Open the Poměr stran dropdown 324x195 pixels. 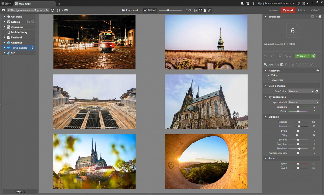click(x=301, y=91)
